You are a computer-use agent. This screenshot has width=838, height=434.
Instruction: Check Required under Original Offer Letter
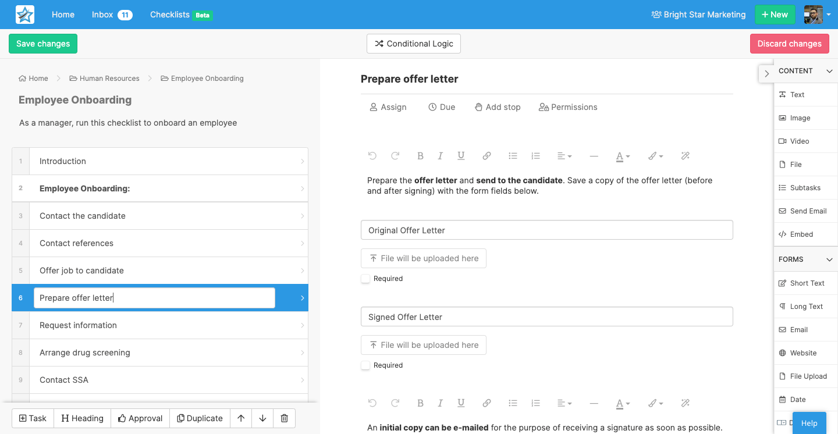[x=365, y=279]
